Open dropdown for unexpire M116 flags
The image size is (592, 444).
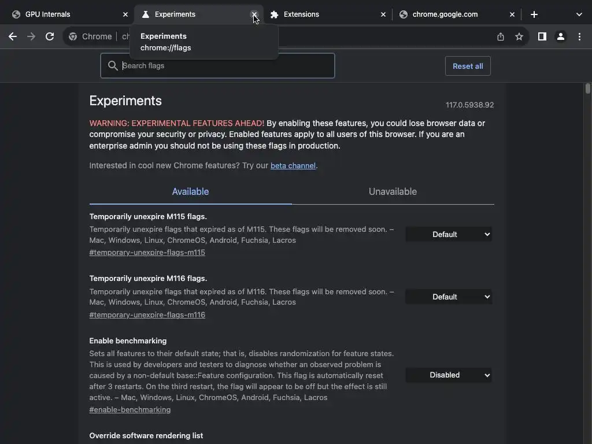pos(449,297)
